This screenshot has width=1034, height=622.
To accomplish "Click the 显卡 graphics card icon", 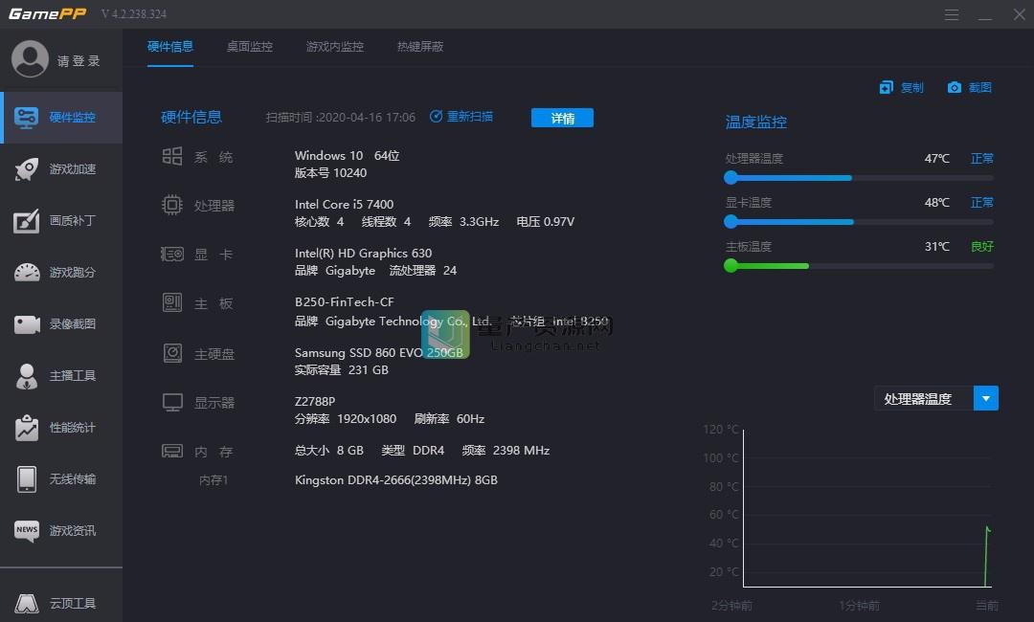I will point(172,254).
